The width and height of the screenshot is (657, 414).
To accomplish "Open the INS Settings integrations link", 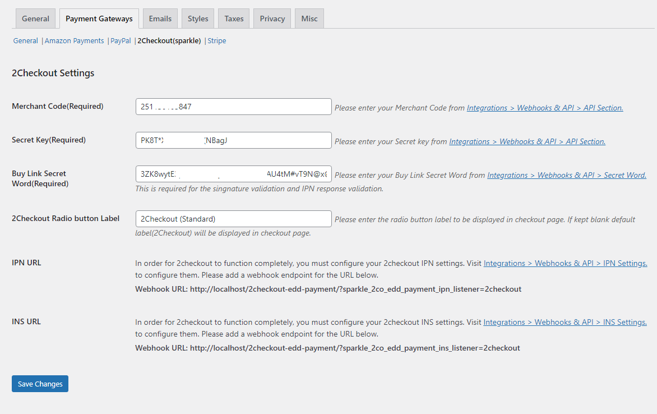I will click(565, 322).
